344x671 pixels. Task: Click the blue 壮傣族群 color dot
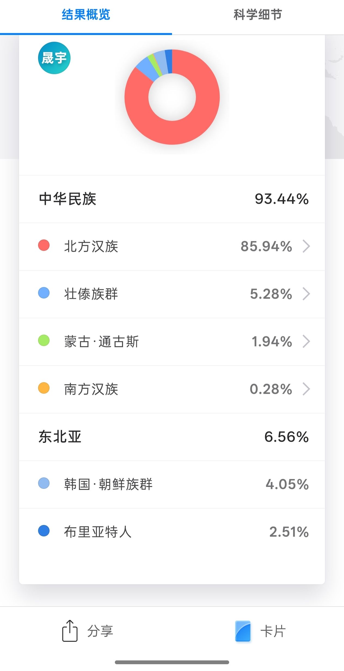pos(44,293)
